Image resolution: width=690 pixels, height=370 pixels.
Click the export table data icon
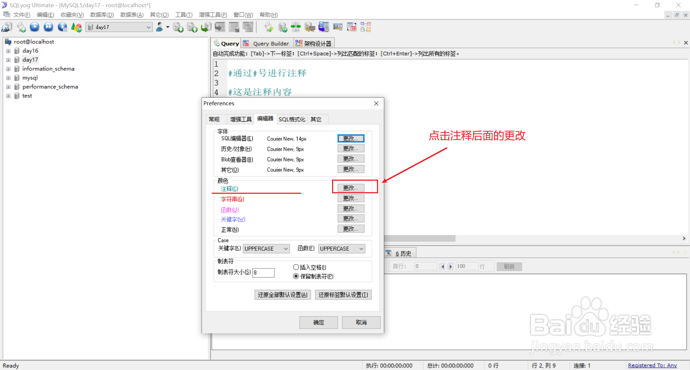coord(220,27)
